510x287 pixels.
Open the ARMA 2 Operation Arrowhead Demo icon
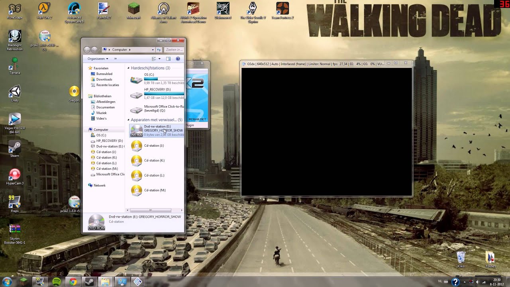click(193, 13)
